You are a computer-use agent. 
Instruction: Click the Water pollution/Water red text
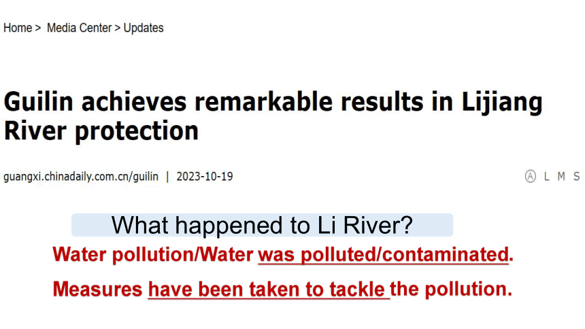coord(153,254)
